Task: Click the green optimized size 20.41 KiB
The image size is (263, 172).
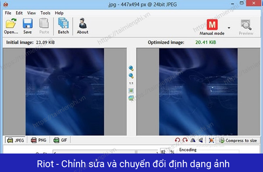Action: click(206, 42)
